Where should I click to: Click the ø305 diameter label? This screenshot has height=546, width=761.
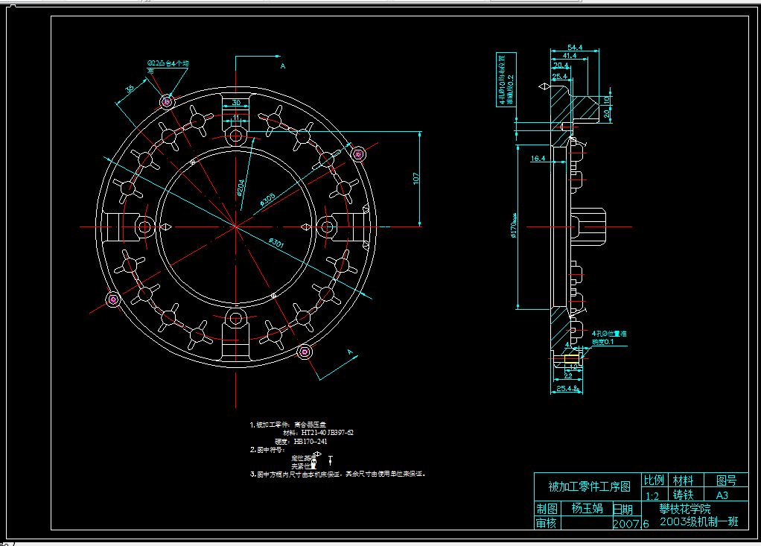pos(267,200)
